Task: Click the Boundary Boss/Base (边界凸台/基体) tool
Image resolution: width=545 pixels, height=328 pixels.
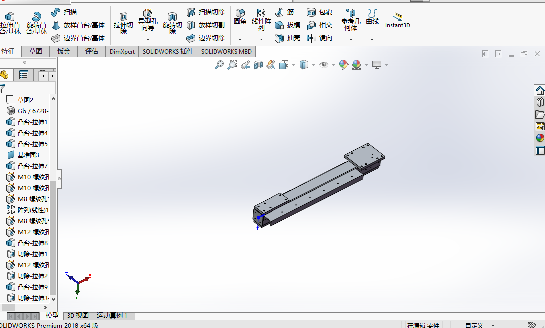Action: pos(78,38)
